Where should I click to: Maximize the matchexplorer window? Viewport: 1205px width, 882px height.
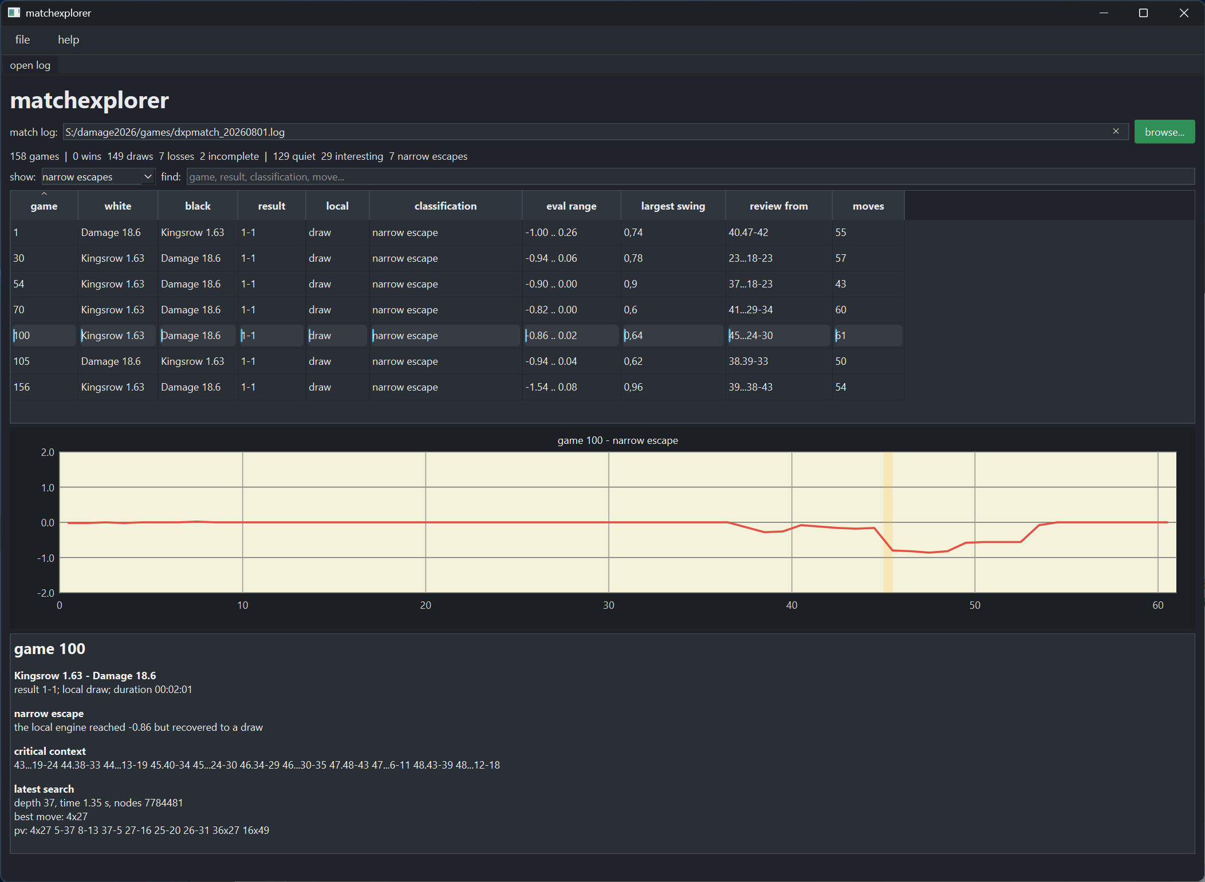(x=1143, y=13)
